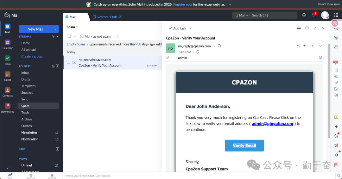This screenshot has height=179, width=342.
Task: Open Channels in bottom bar
Action: coord(31,176)
